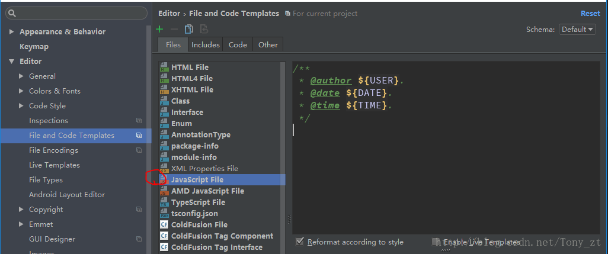The height and width of the screenshot is (254, 608).
Task: Click XHTML File template icon
Action: [164, 89]
